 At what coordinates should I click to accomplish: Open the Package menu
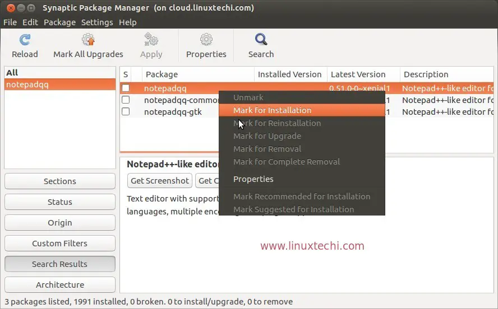point(59,22)
